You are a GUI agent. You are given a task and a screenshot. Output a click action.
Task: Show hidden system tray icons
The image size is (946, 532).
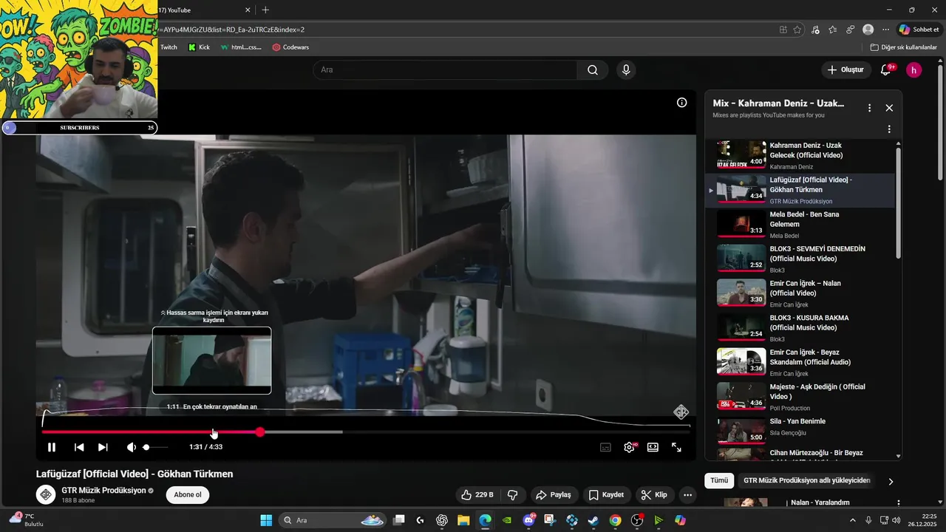point(851,520)
